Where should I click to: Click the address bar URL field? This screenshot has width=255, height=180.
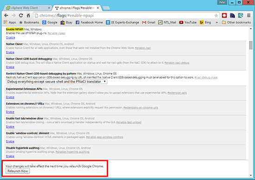pyautogui.click(x=126, y=15)
